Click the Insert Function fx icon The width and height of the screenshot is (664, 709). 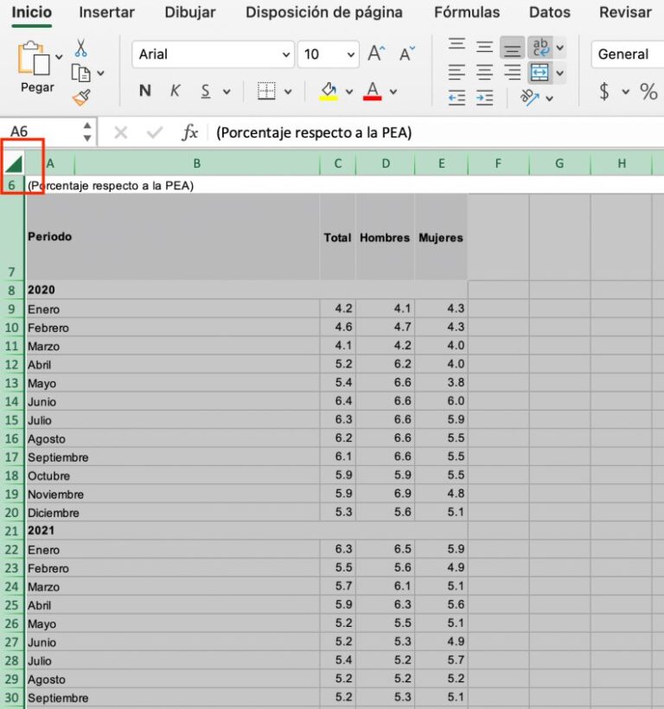189,132
